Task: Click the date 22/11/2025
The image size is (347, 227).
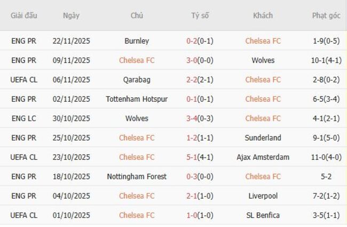Action: (71, 41)
